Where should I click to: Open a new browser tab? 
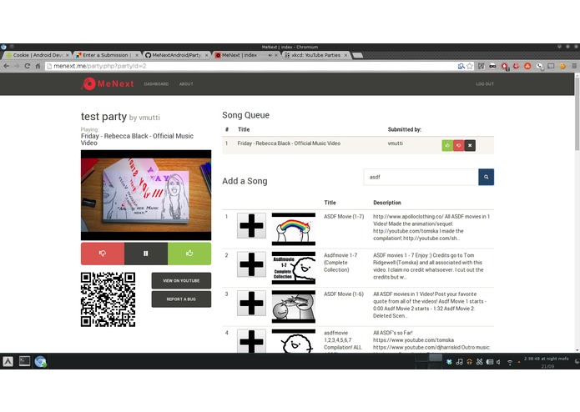(x=357, y=55)
